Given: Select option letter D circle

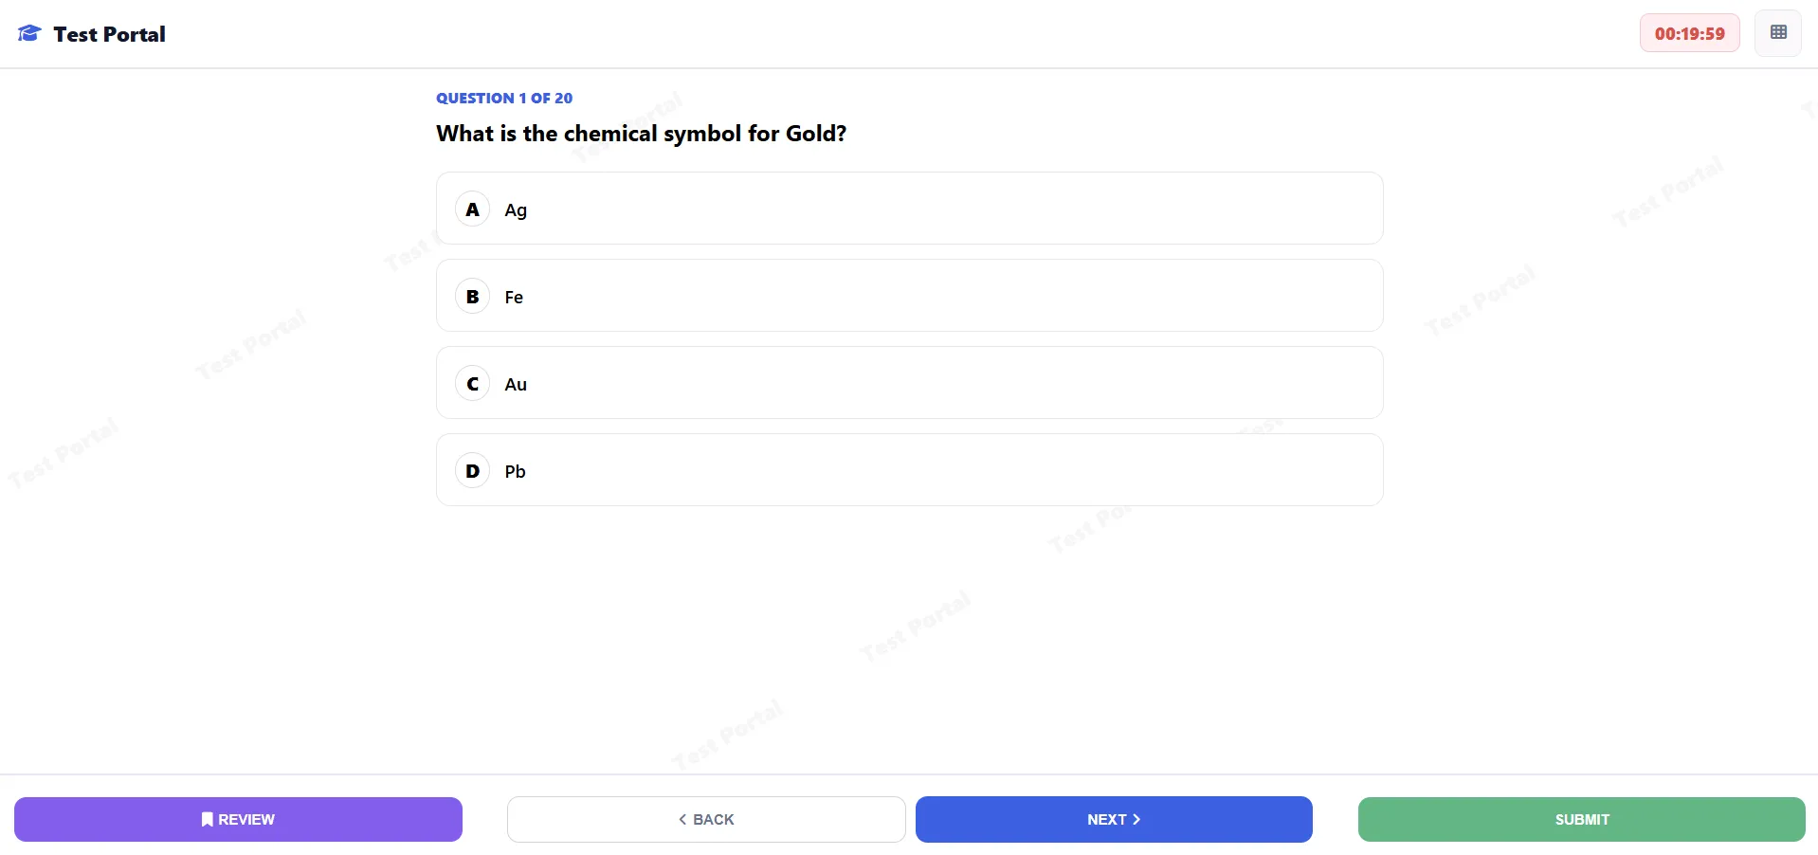Looking at the screenshot, I should click(472, 471).
